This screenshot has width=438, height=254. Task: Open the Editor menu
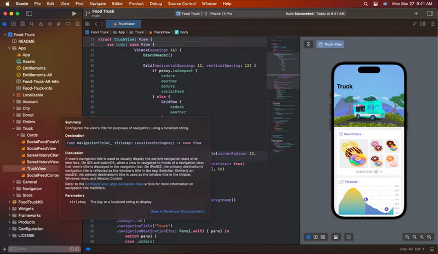(x=117, y=4)
